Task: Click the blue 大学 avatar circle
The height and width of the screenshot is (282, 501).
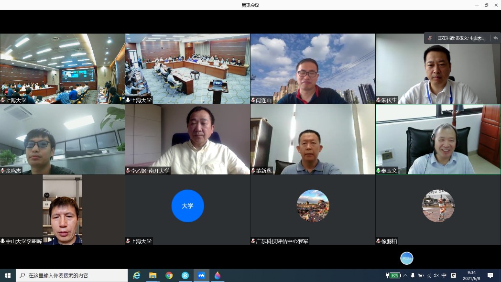Action: [187, 206]
